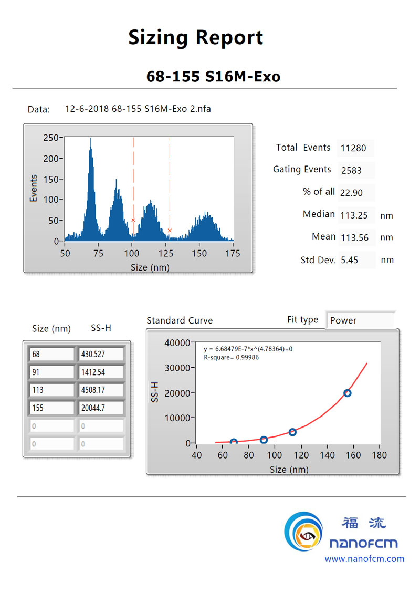This screenshot has width=420, height=593.
Task: Open the www.nanofcm.com link
Action: [364, 558]
